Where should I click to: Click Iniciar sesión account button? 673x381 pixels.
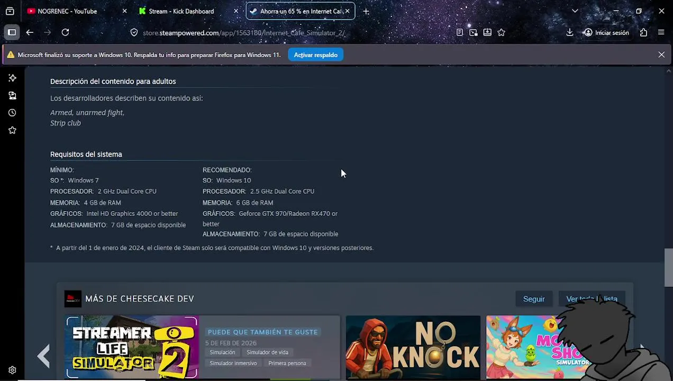click(606, 32)
